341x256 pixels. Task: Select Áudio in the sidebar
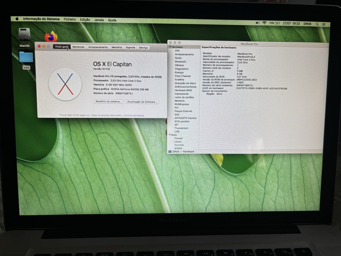178,58
